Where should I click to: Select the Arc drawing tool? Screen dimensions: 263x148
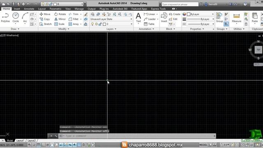(x=25, y=18)
